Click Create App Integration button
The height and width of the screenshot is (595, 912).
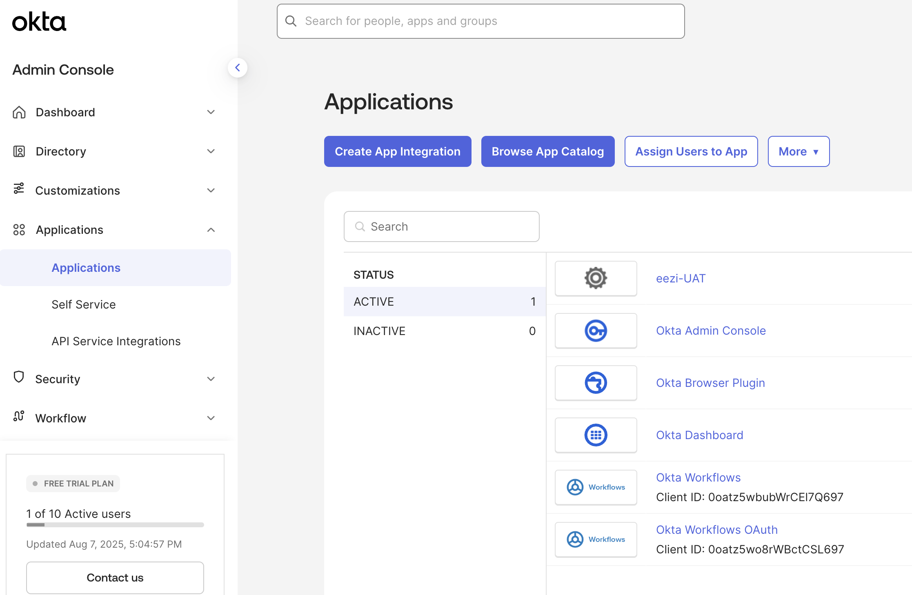[x=397, y=151]
